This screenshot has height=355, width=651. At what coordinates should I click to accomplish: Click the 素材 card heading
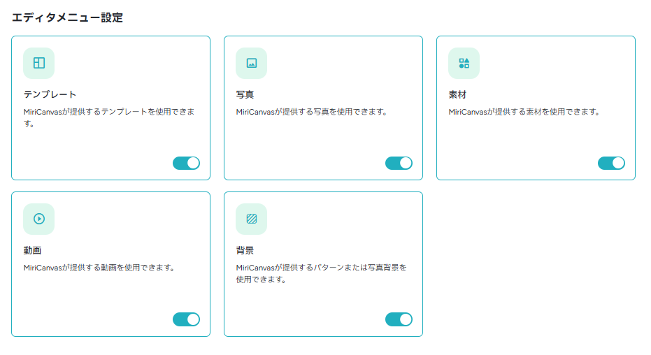[x=457, y=94]
